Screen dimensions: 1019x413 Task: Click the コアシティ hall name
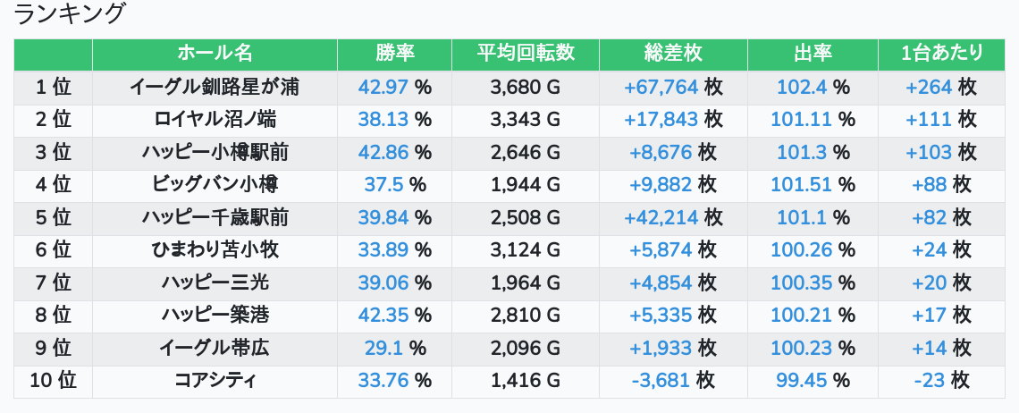click(x=215, y=380)
